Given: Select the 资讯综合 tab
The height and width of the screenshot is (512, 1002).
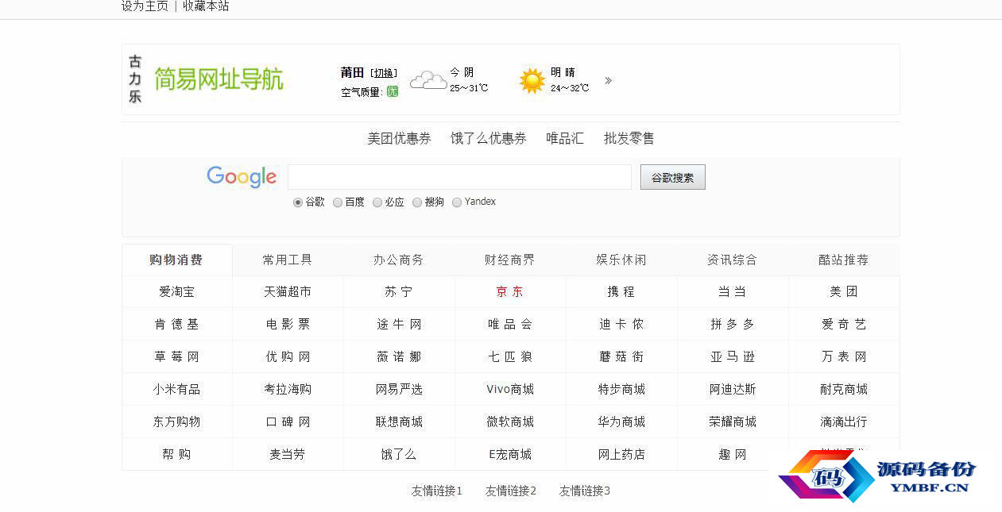Looking at the screenshot, I should [733, 260].
